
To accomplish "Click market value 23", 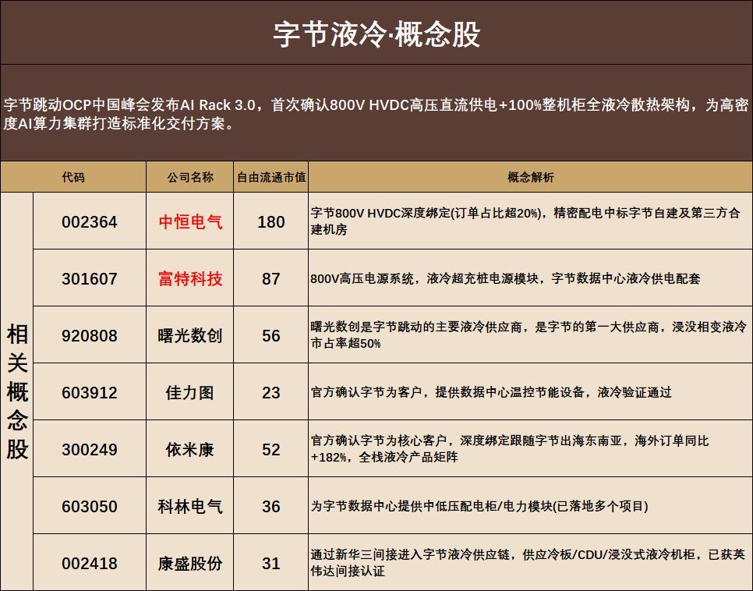I will [x=270, y=392].
